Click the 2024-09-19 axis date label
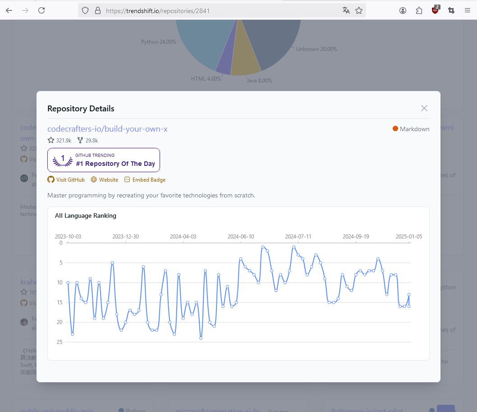Viewport: 477px width, 412px height. pyautogui.click(x=356, y=237)
